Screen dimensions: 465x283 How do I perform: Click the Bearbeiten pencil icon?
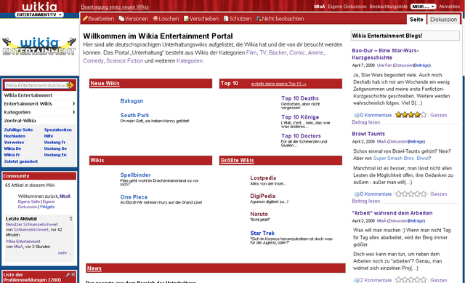pyautogui.click(x=85, y=19)
